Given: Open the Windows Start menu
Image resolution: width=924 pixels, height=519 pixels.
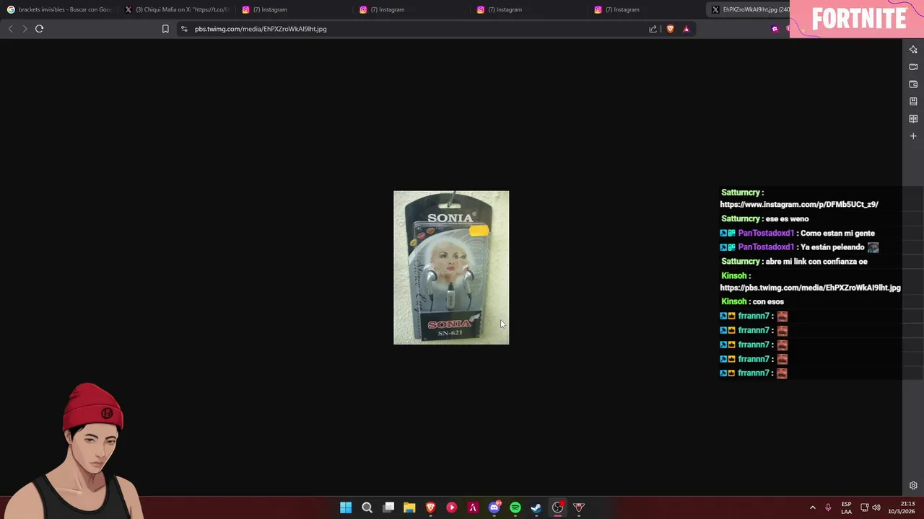Looking at the screenshot, I should tap(346, 507).
